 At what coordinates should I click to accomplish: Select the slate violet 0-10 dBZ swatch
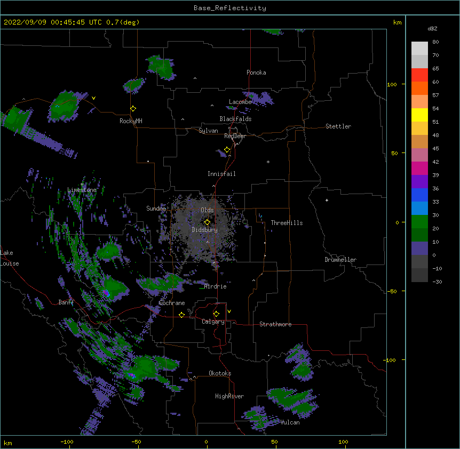click(419, 248)
